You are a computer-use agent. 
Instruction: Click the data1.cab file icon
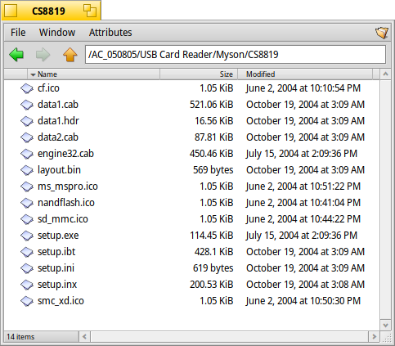tap(27, 105)
